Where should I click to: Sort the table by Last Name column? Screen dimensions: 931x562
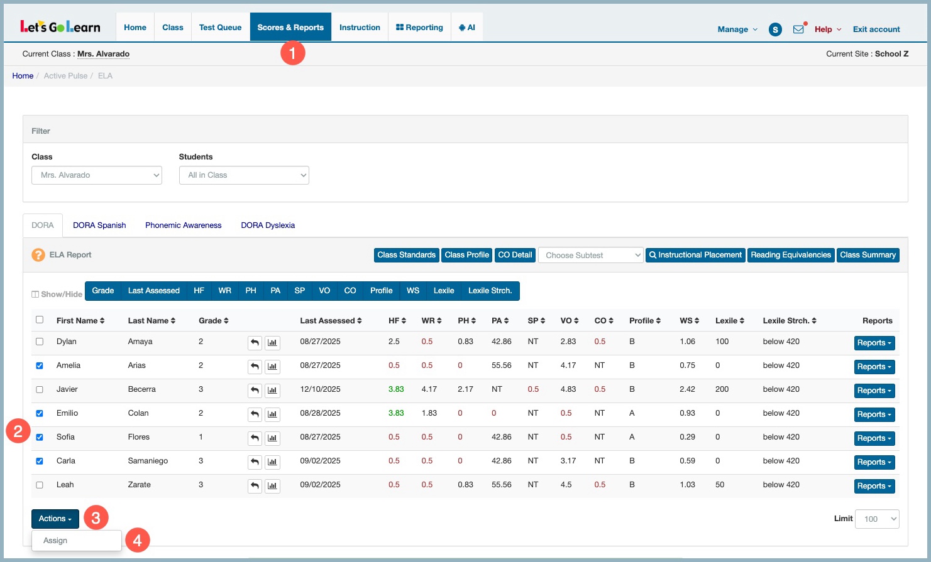(151, 321)
